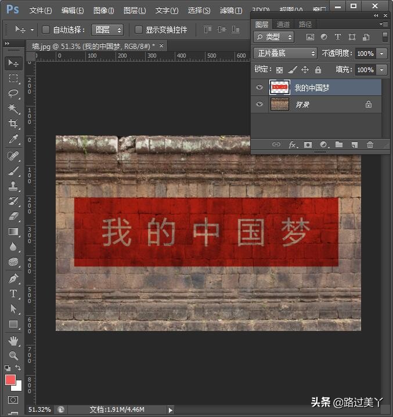Filter layers by smart objects
This screenshot has width=393, height=417.
pos(366,37)
